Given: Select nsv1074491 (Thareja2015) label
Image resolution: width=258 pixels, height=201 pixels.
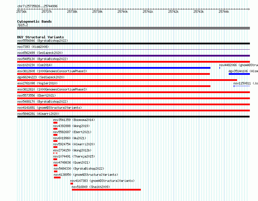Looking at the screenshot, I should pyautogui.click(x=74, y=156).
